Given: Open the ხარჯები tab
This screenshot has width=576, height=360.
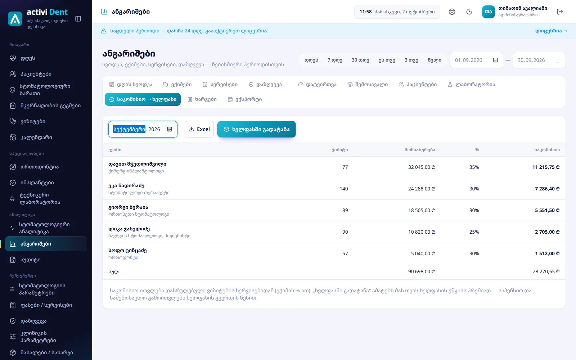Looking at the screenshot, I should coord(202,99).
